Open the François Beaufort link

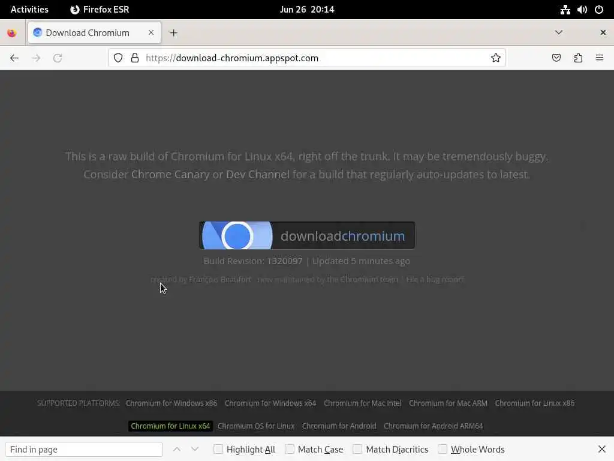[x=220, y=280]
